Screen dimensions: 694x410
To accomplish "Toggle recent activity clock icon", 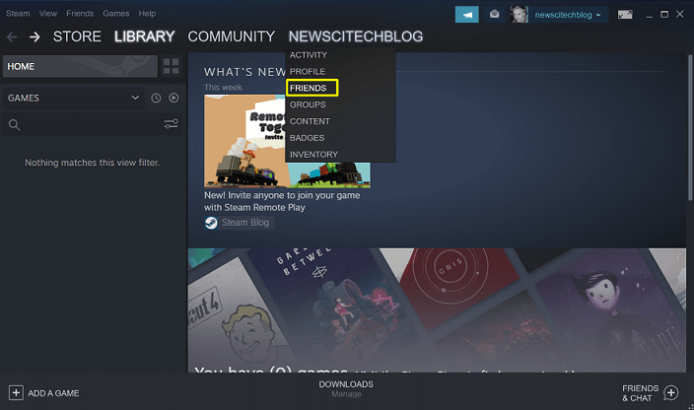I will click(156, 99).
